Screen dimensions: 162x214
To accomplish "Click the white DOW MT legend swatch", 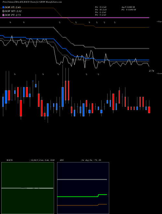I will click(x=3, y=11).
